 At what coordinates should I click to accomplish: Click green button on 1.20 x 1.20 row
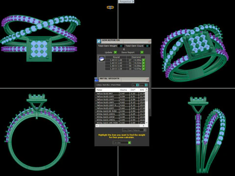pyautogui.click(x=143, y=69)
